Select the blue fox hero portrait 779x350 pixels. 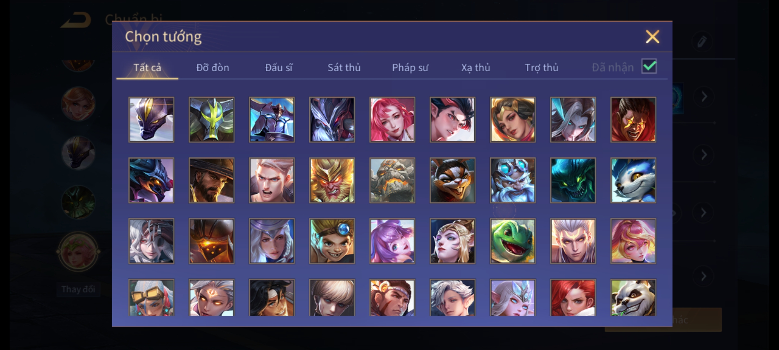coord(633,181)
